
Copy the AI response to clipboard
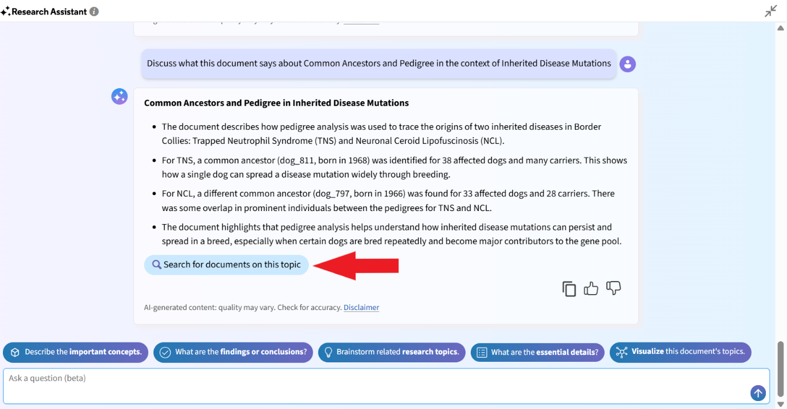pyautogui.click(x=569, y=289)
